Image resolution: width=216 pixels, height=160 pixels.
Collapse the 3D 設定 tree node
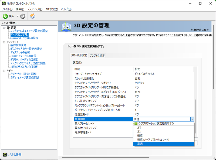4,28
